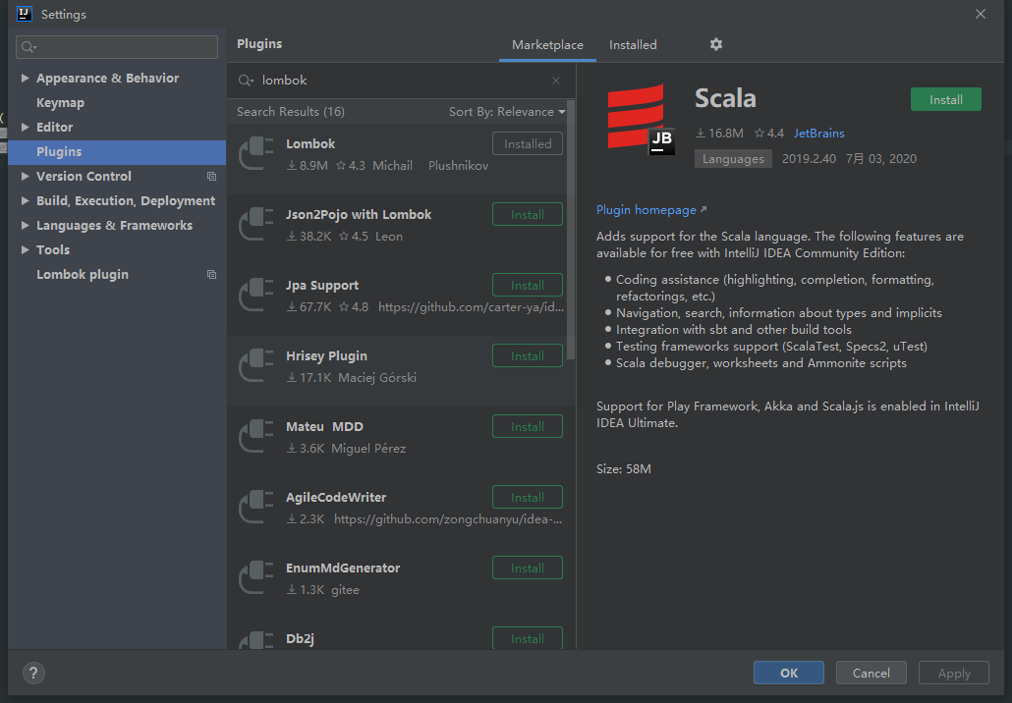Click the project-level icon beside Version Control
Viewport: 1012px width, 703px height.
211,176
